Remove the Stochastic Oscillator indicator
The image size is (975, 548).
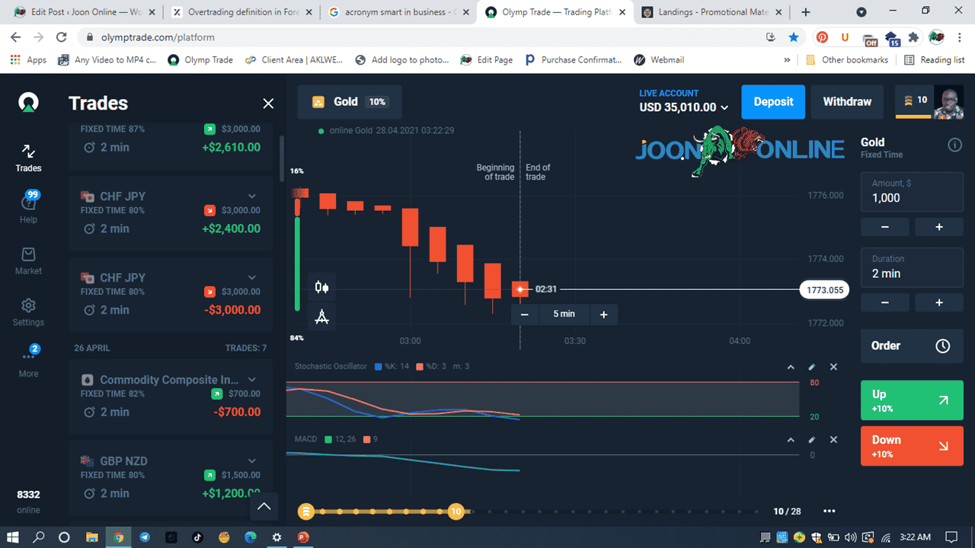(833, 367)
